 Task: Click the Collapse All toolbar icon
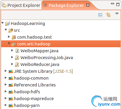point(100,15)
